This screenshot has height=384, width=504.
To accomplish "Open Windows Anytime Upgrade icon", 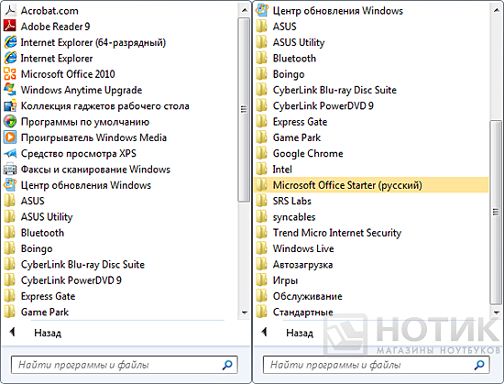I will point(10,90).
